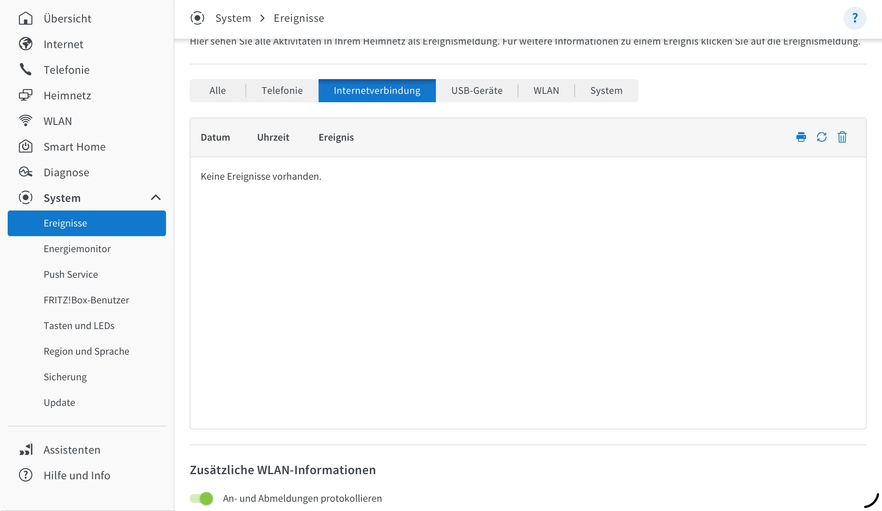Image resolution: width=882 pixels, height=511 pixels.
Task: Open the Diagnose icon in sidebar
Action: (x=26, y=172)
